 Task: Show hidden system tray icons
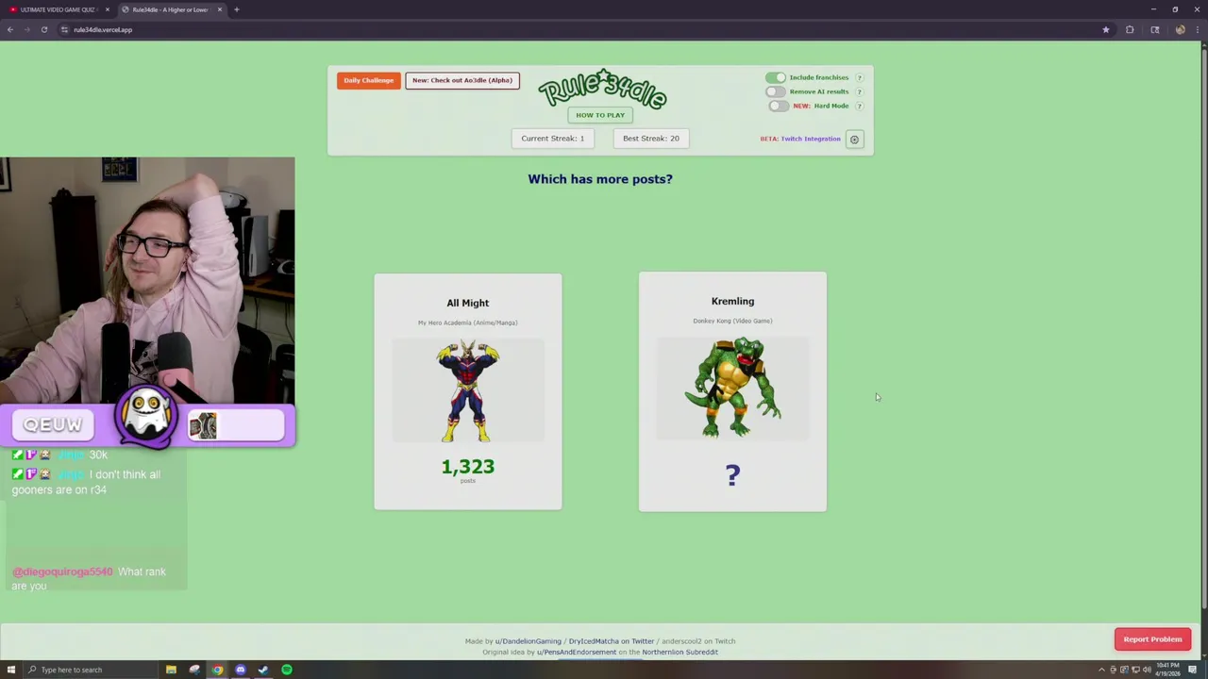pos(1101,670)
